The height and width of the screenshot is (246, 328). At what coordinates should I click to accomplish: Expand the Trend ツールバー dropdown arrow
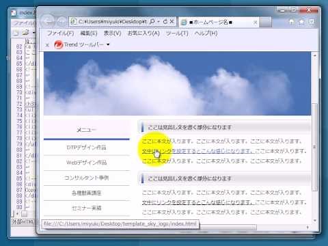click(x=108, y=44)
